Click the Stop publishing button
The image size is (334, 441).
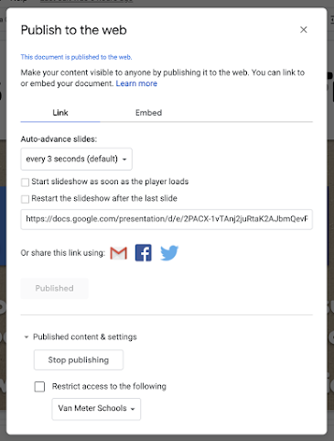[79, 359]
